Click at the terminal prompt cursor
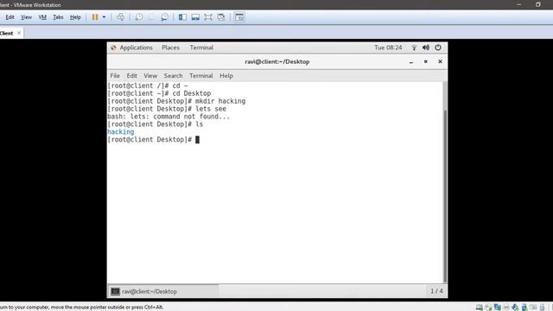Image resolution: width=553 pixels, height=311 pixels. pos(198,140)
